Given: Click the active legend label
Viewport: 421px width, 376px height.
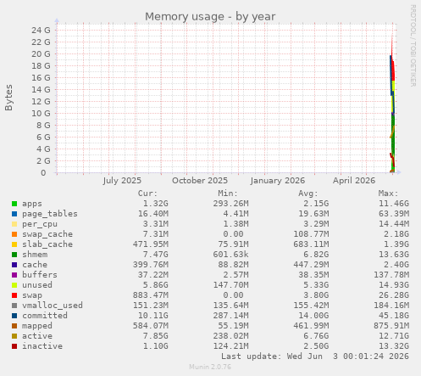Looking at the screenshot, I should 37,336.
